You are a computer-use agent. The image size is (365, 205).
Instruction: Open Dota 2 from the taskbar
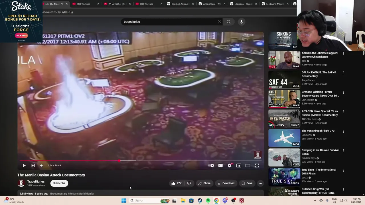tap(242, 200)
